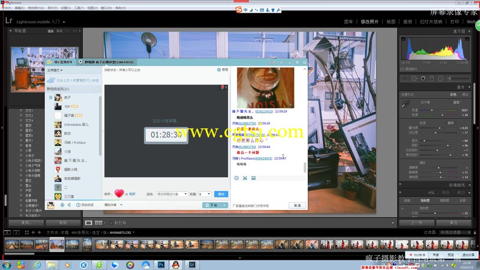Select before/after YY view in toolbar
The width and height of the screenshot is (480, 270).
click(x=98, y=223)
